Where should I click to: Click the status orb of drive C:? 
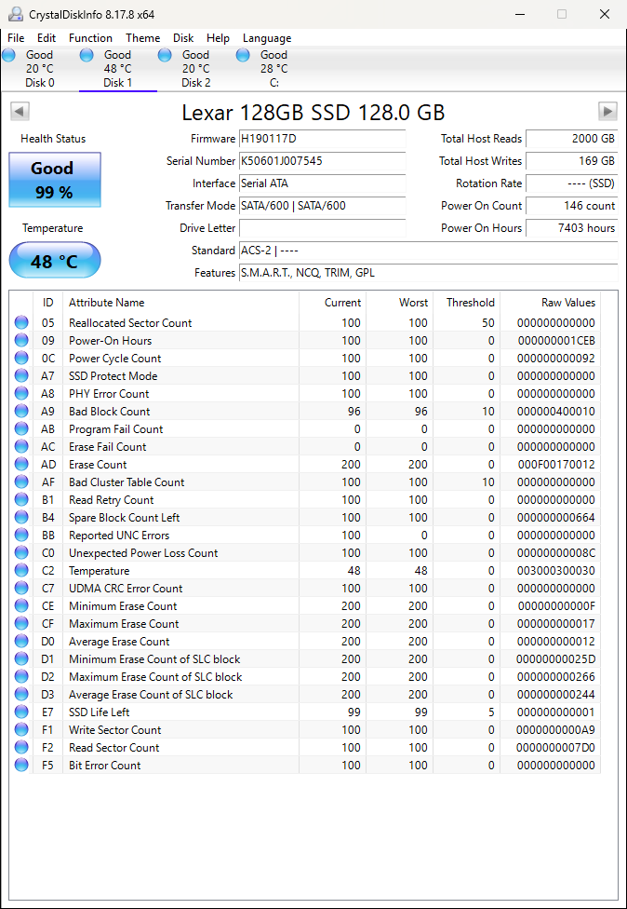pos(243,56)
